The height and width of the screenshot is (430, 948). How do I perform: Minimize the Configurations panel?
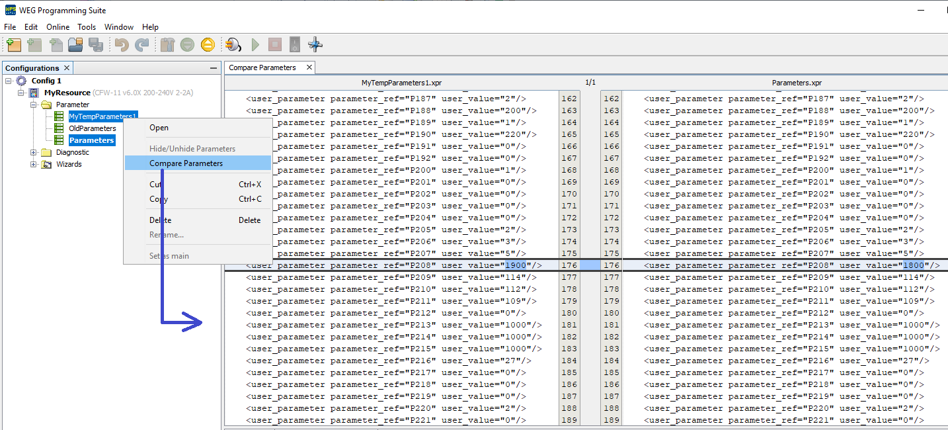[213, 68]
